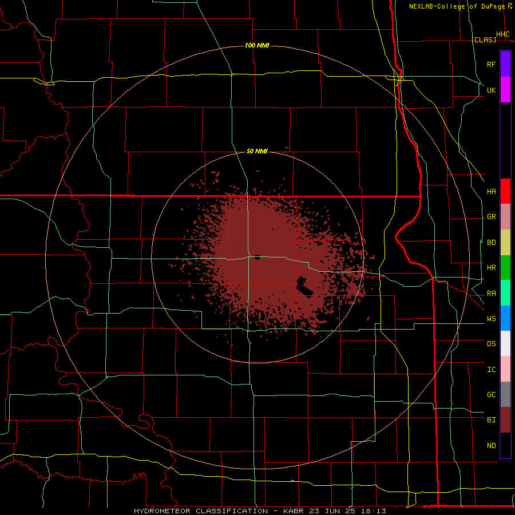Screen dimensions: 515x515
Task: Select the GC gray legend swatch
Action: click(x=505, y=394)
